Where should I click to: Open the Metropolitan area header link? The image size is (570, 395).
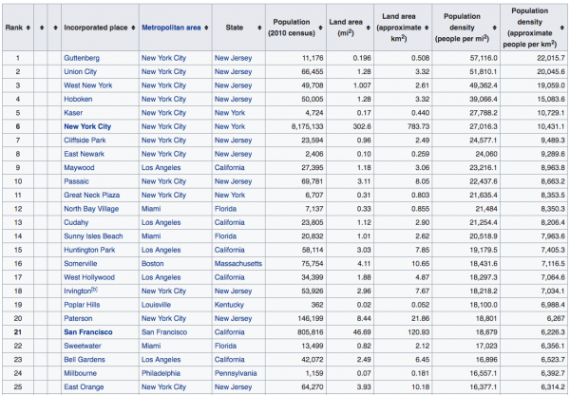pos(171,28)
